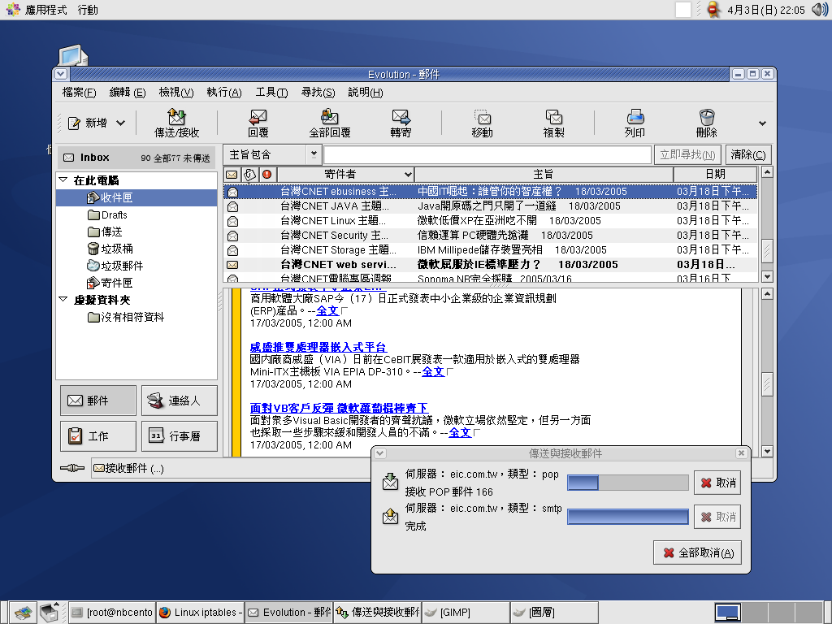Viewport: 832px width, 624px height.
Task: Select the 垃圾桶 trash folder
Action: pos(110,249)
